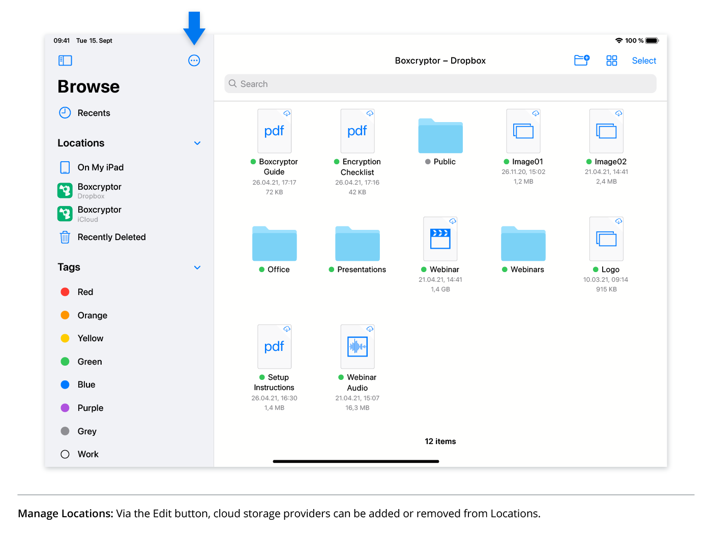Click cloud download badge on Boxcryptor Guide
Image resolution: width=712 pixels, height=534 pixels.
click(287, 113)
